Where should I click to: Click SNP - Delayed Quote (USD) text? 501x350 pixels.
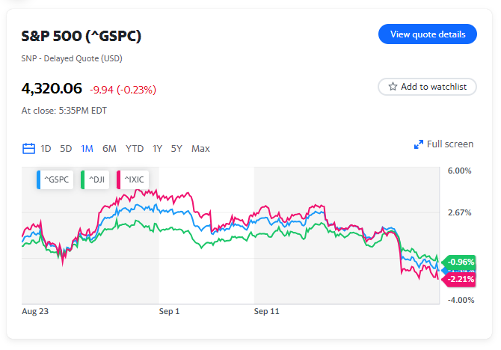pos(72,58)
